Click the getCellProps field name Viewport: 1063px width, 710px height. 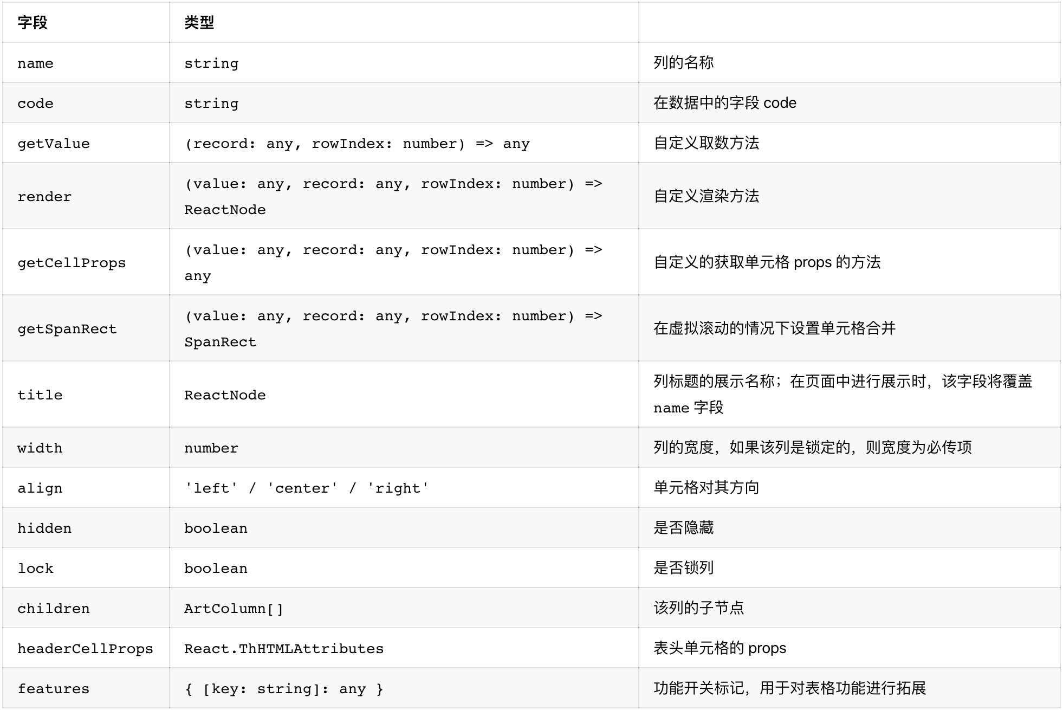[72, 262]
